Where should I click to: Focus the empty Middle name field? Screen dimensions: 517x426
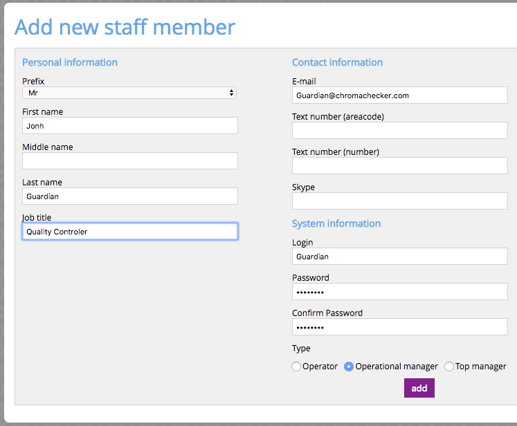tap(130, 160)
